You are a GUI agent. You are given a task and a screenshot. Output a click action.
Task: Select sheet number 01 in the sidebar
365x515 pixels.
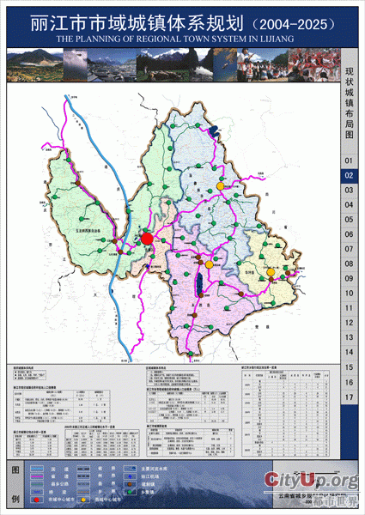349,161
